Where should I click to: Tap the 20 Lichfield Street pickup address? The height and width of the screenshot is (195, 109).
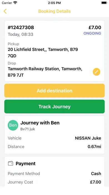(x=43, y=53)
